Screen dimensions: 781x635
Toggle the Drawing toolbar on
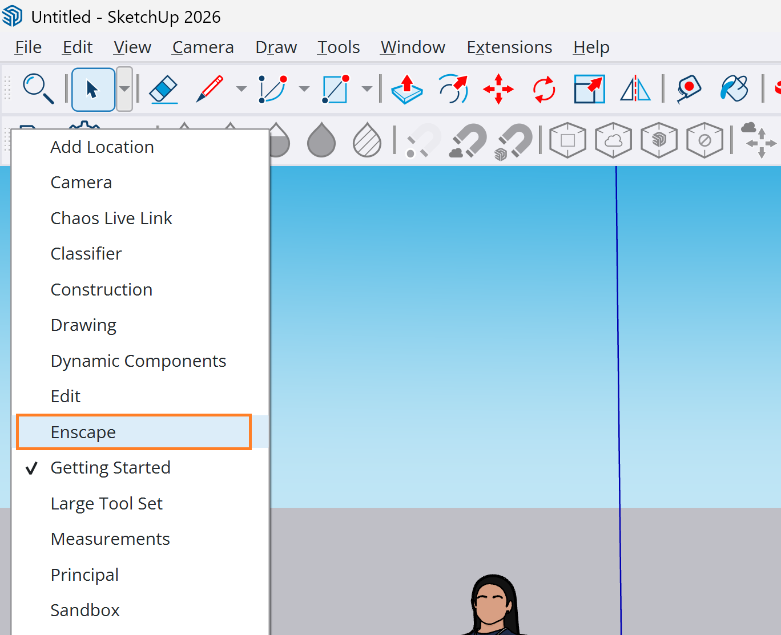(140, 325)
